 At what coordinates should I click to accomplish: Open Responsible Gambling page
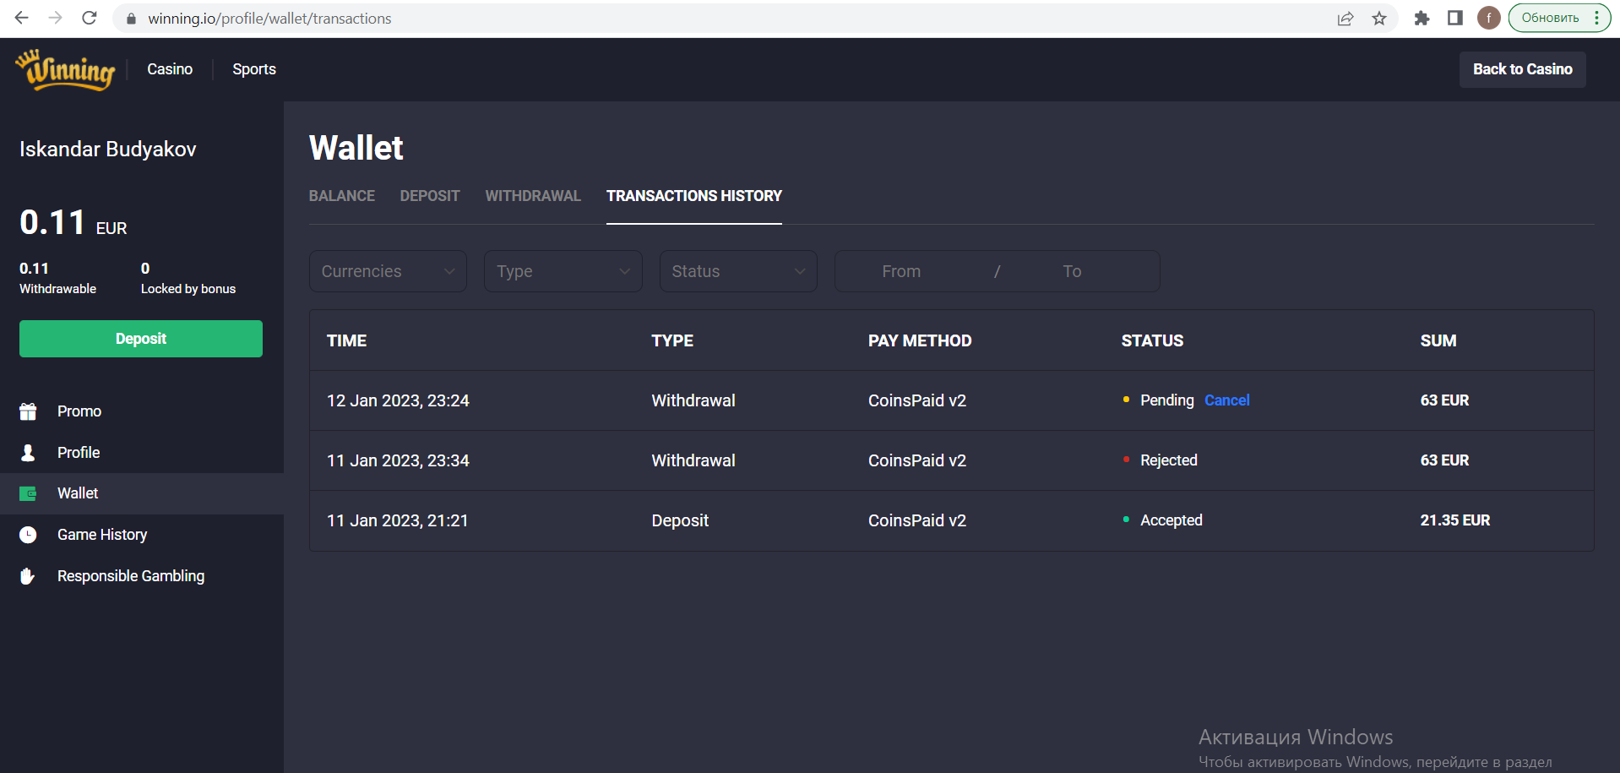(131, 576)
